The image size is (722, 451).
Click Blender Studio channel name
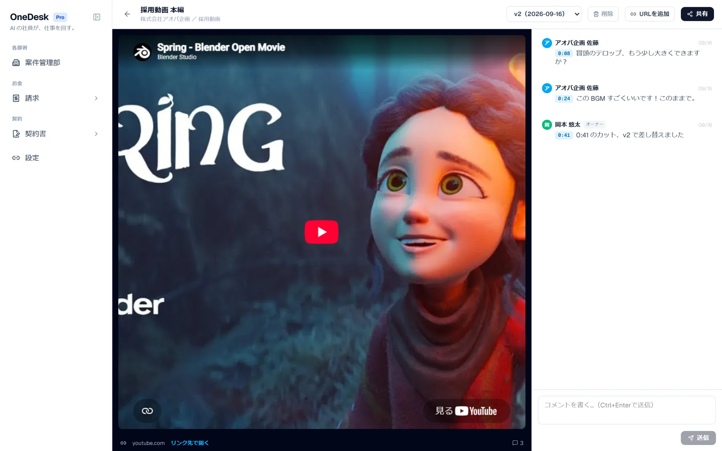(177, 57)
